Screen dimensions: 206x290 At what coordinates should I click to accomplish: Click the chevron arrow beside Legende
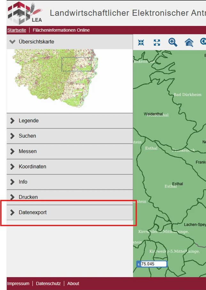12,121
